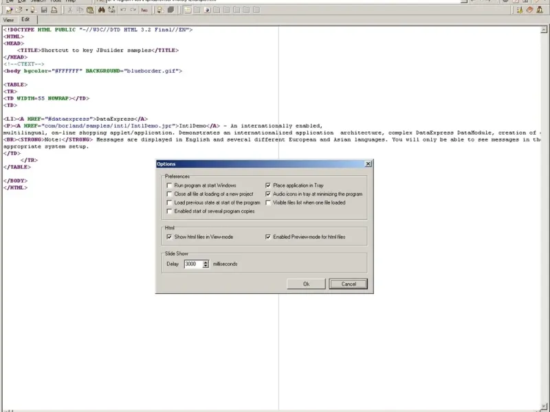
Task: Click the layout icon with globe
Action: tap(208, 10)
